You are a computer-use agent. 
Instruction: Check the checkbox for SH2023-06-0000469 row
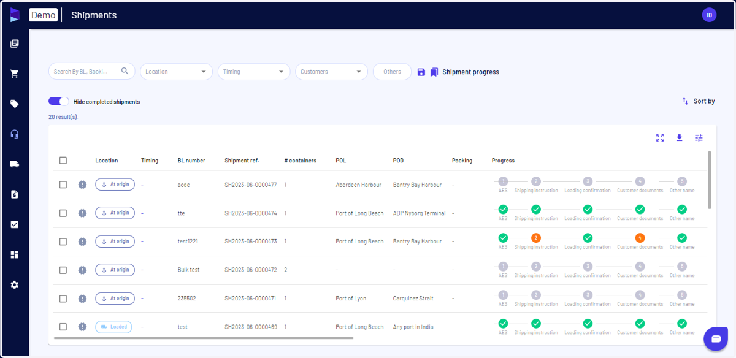pos(63,327)
